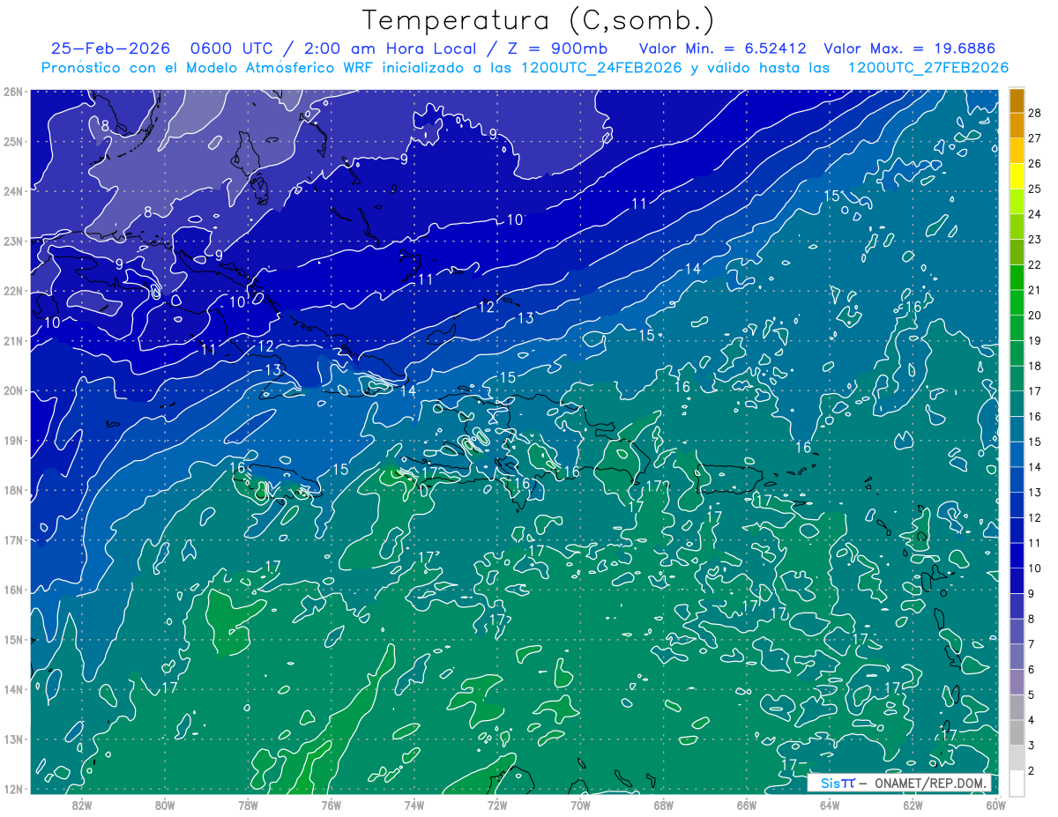Click the '17N' latitude axis label
1058x817 pixels.
(13, 540)
